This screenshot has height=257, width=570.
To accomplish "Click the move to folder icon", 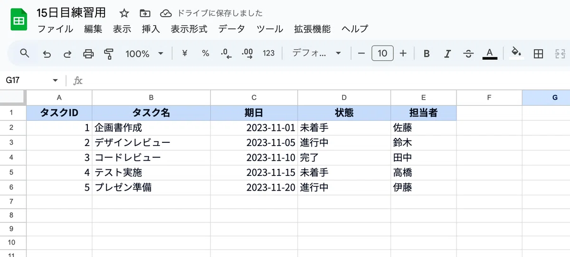I will (145, 13).
